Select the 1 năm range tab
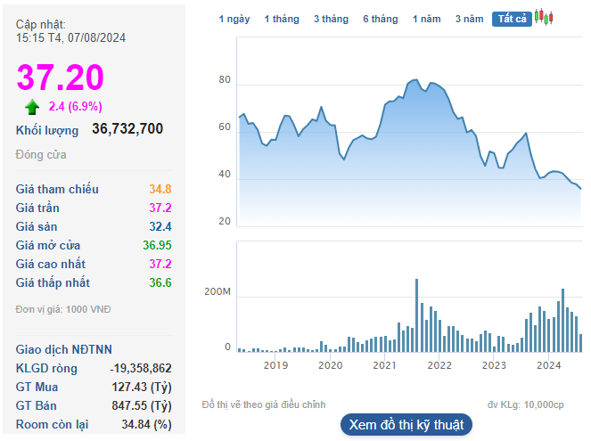Viewport: 591px width, 441px height. 427,19
